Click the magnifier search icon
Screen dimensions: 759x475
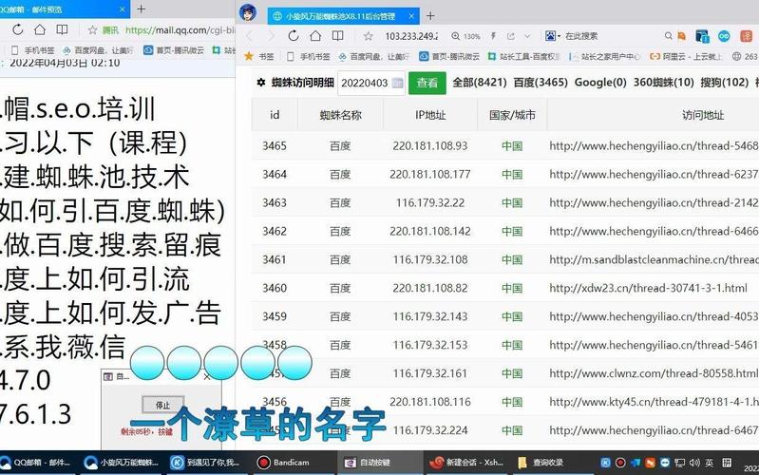668,36
